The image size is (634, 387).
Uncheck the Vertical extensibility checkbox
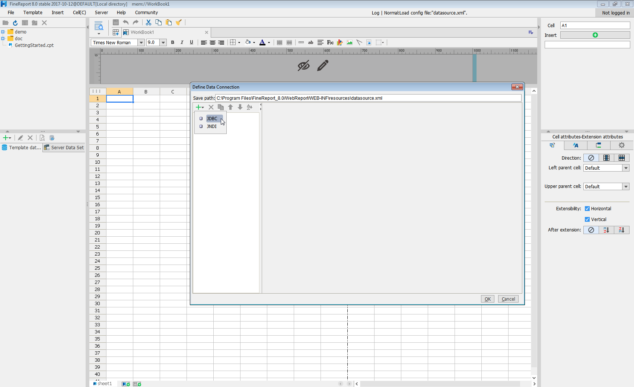[587, 220]
